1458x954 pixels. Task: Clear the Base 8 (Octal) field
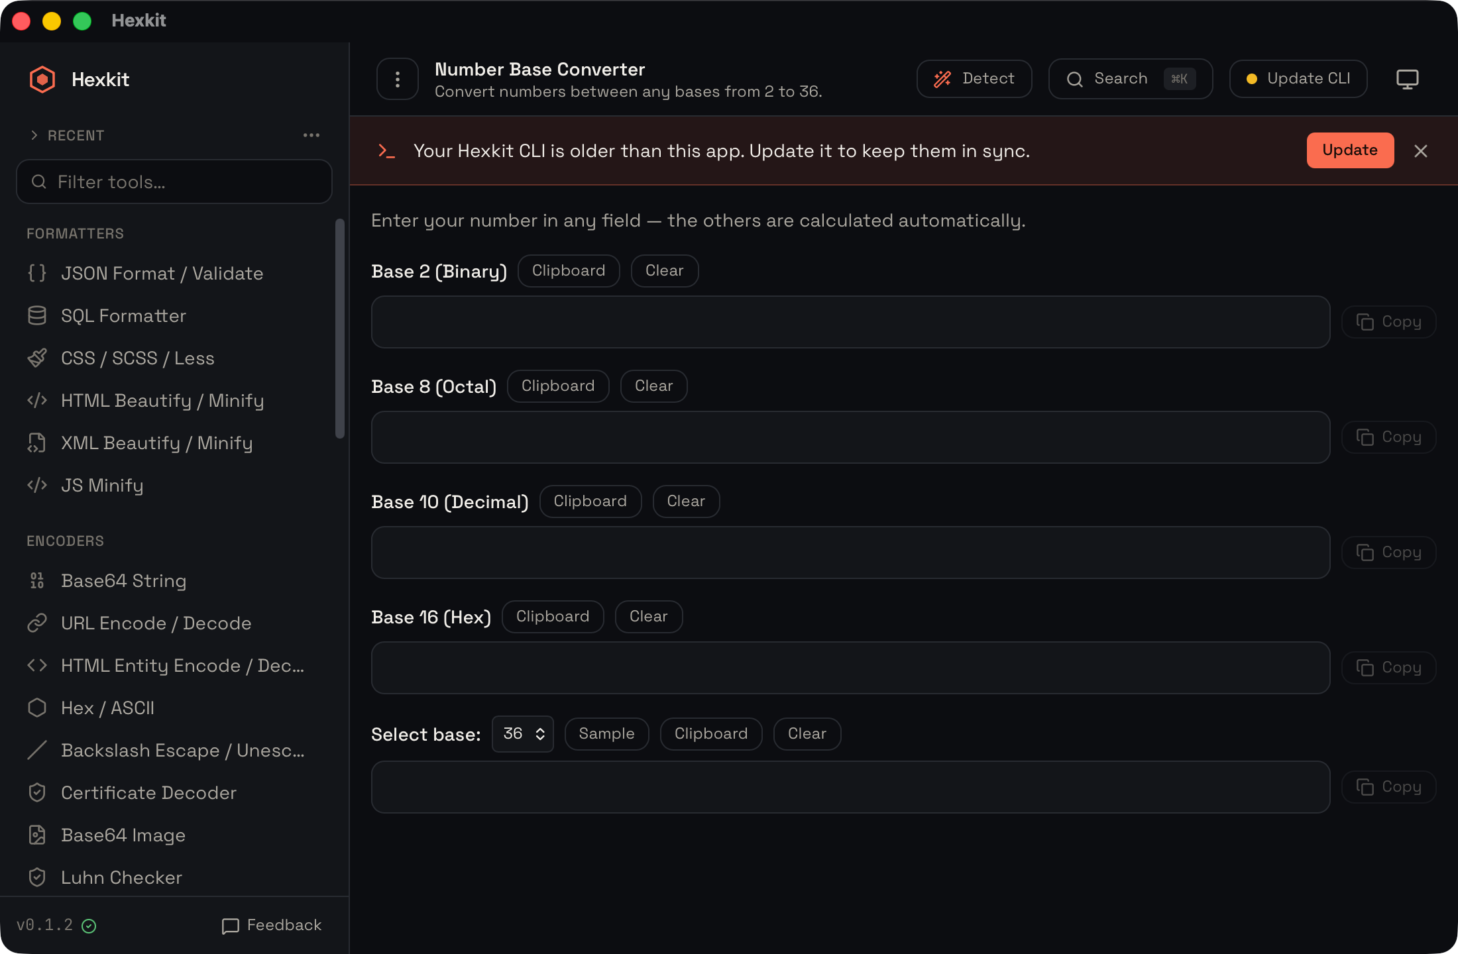tap(654, 386)
